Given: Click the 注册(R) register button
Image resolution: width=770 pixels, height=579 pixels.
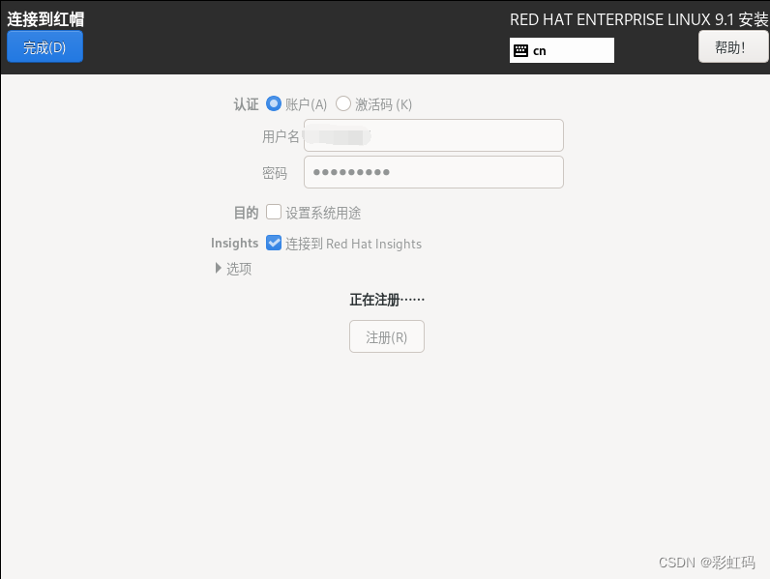Looking at the screenshot, I should [x=387, y=336].
